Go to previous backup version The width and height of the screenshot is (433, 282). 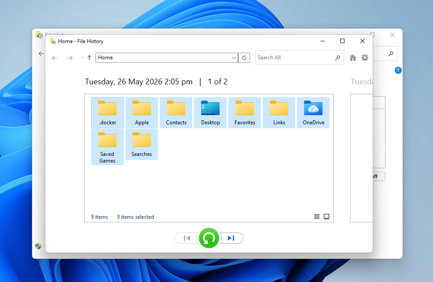tap(187, 238)
